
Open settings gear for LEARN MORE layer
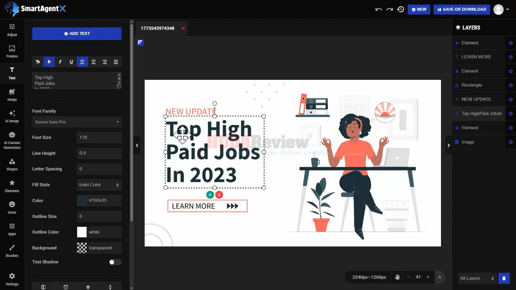(x=511, y=57)
